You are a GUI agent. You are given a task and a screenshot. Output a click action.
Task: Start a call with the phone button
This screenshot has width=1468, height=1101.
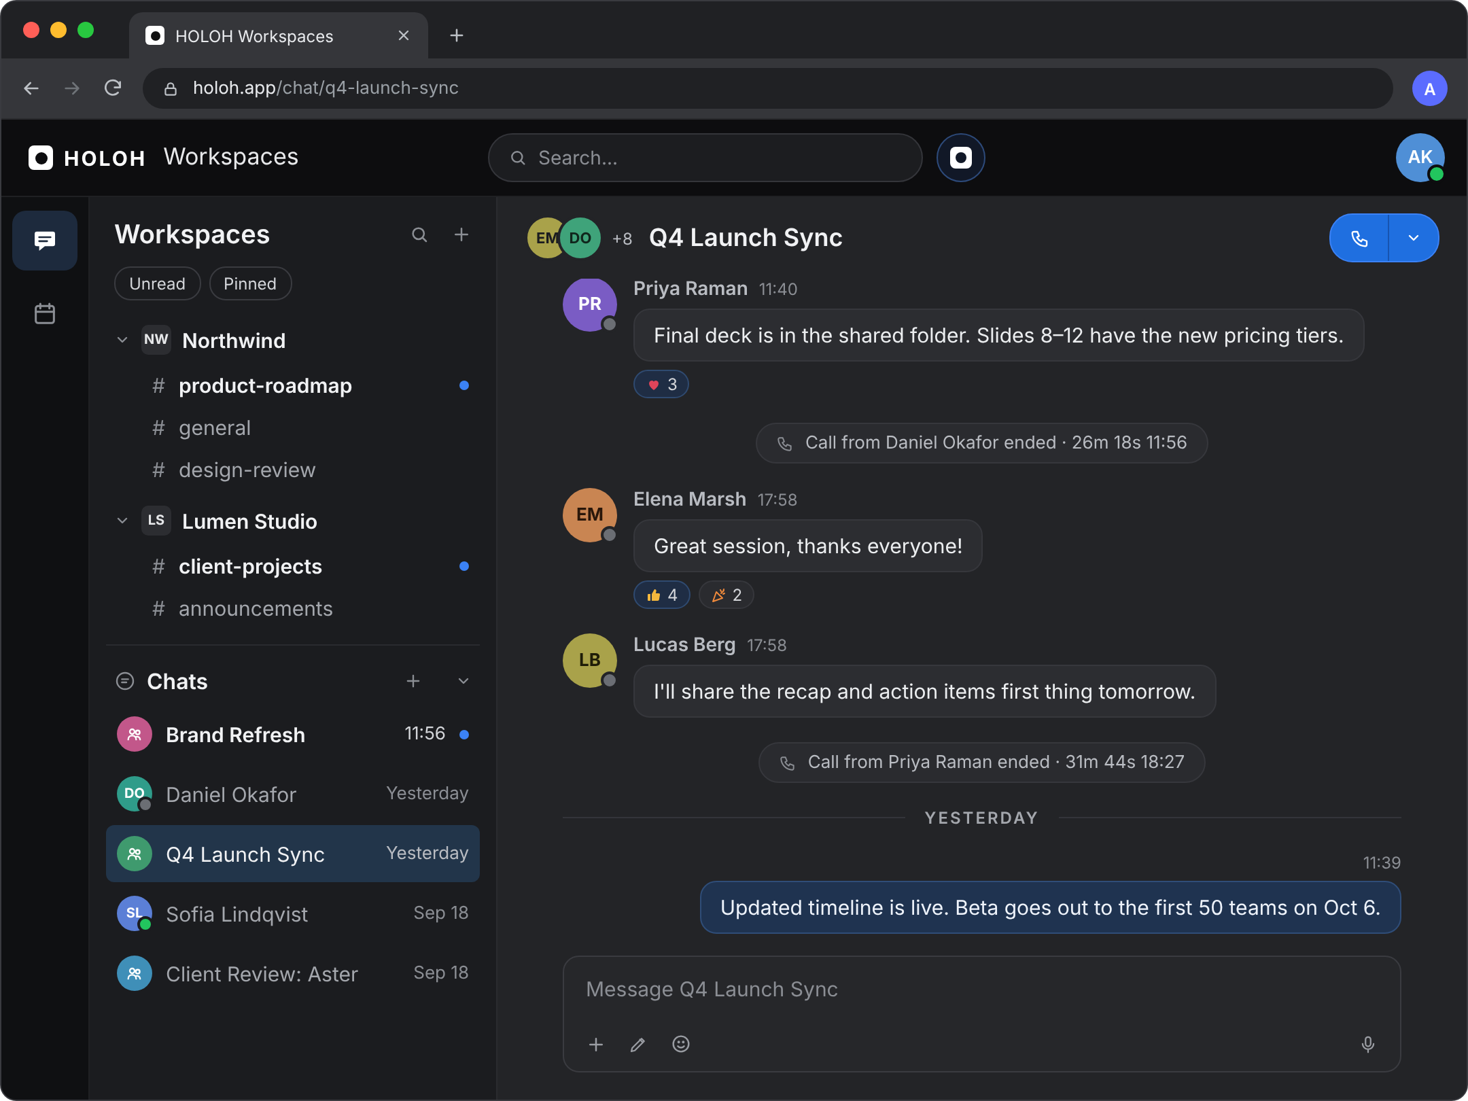[x=1359, y=238]
